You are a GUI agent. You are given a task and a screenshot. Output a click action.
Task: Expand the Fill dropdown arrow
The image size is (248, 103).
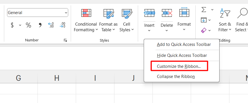[210, 20]
